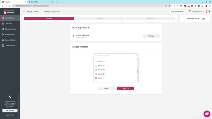
Task: Click the digits_train.csv file name
Action: coord(82,35)
